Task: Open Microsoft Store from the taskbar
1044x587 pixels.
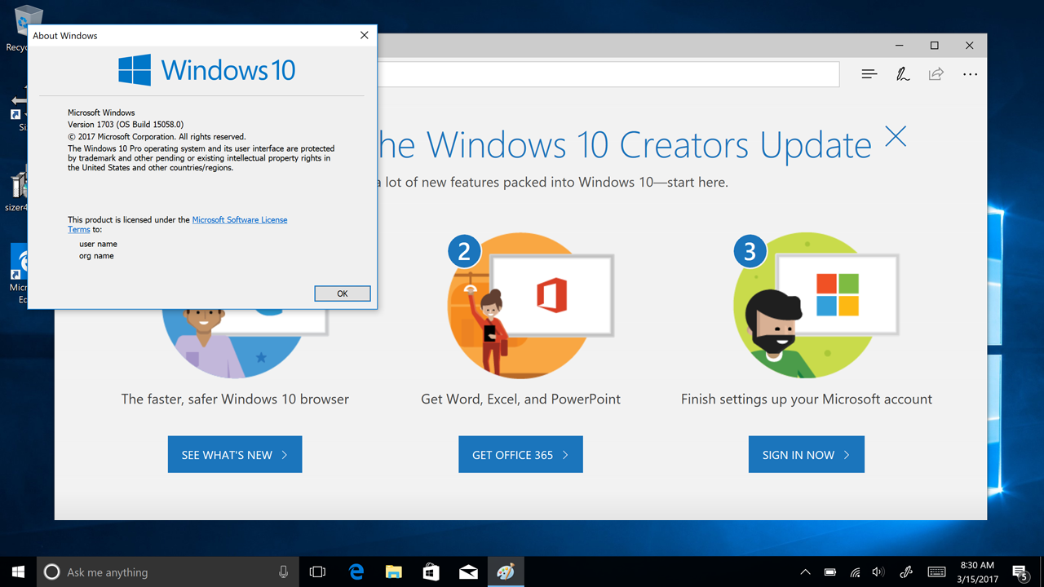Action: [431, 572]
